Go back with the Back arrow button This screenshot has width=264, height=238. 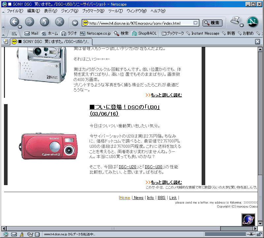(15, 22)
